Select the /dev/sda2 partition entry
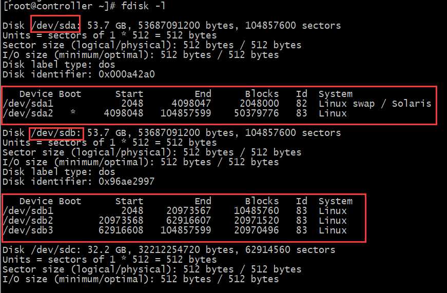447x293 pixels. click(x=25, y=113)
